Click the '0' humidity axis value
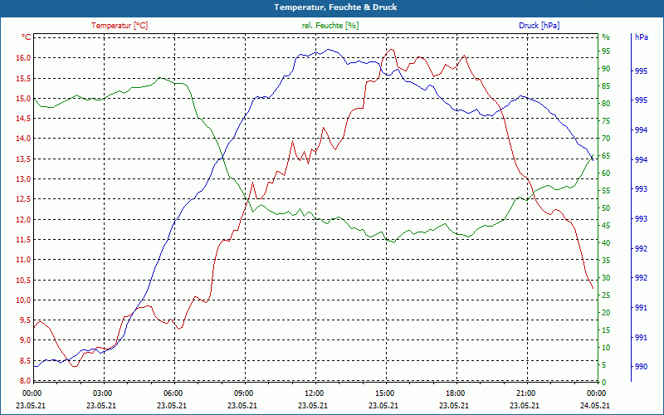664x415 pixels. coord(604,383)
